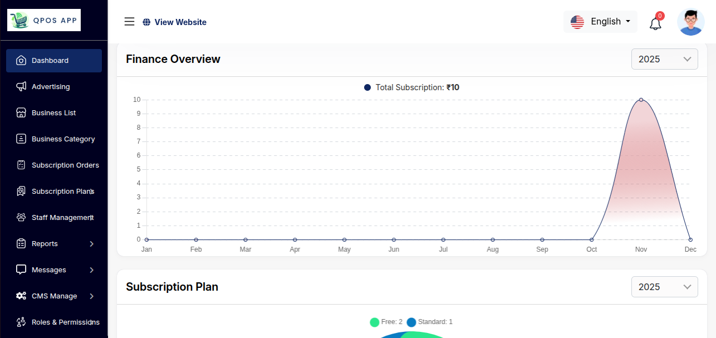Open the notification bell

click(655, 23)
